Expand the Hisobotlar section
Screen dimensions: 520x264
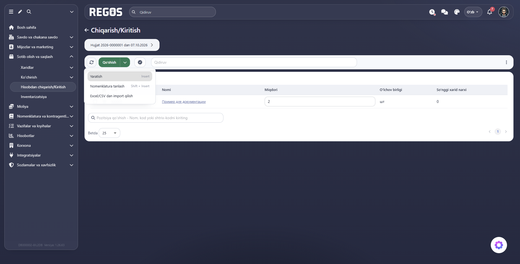point(41,136)
